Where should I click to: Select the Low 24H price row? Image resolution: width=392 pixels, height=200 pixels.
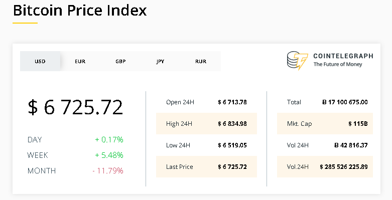(206, 145)
